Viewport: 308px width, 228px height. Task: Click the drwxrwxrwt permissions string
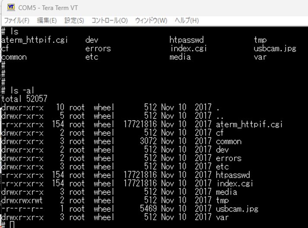tap(22, 200)
